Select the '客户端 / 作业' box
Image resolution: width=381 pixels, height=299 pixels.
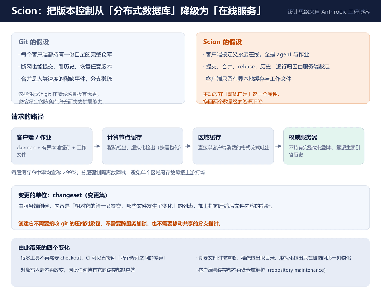pyautogui.click(x=52, y=146)
